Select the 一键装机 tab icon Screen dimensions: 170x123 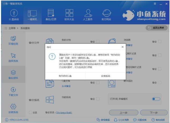[x=32, y=13]
